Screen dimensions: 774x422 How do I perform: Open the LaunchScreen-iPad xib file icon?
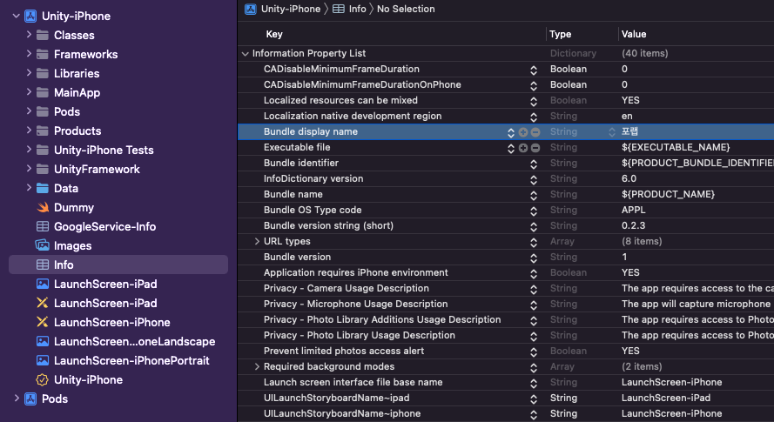point(43,303)
